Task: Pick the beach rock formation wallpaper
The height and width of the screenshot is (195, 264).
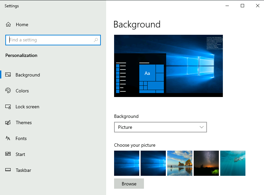Action: coord(180,163)
